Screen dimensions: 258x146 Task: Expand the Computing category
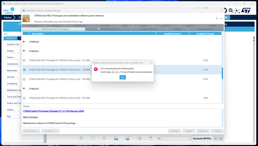click(x=12, y=84)
